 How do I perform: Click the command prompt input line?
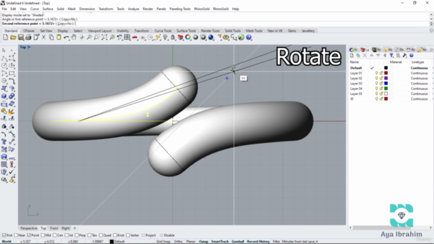pyautogui.click(x=215, y=24)
